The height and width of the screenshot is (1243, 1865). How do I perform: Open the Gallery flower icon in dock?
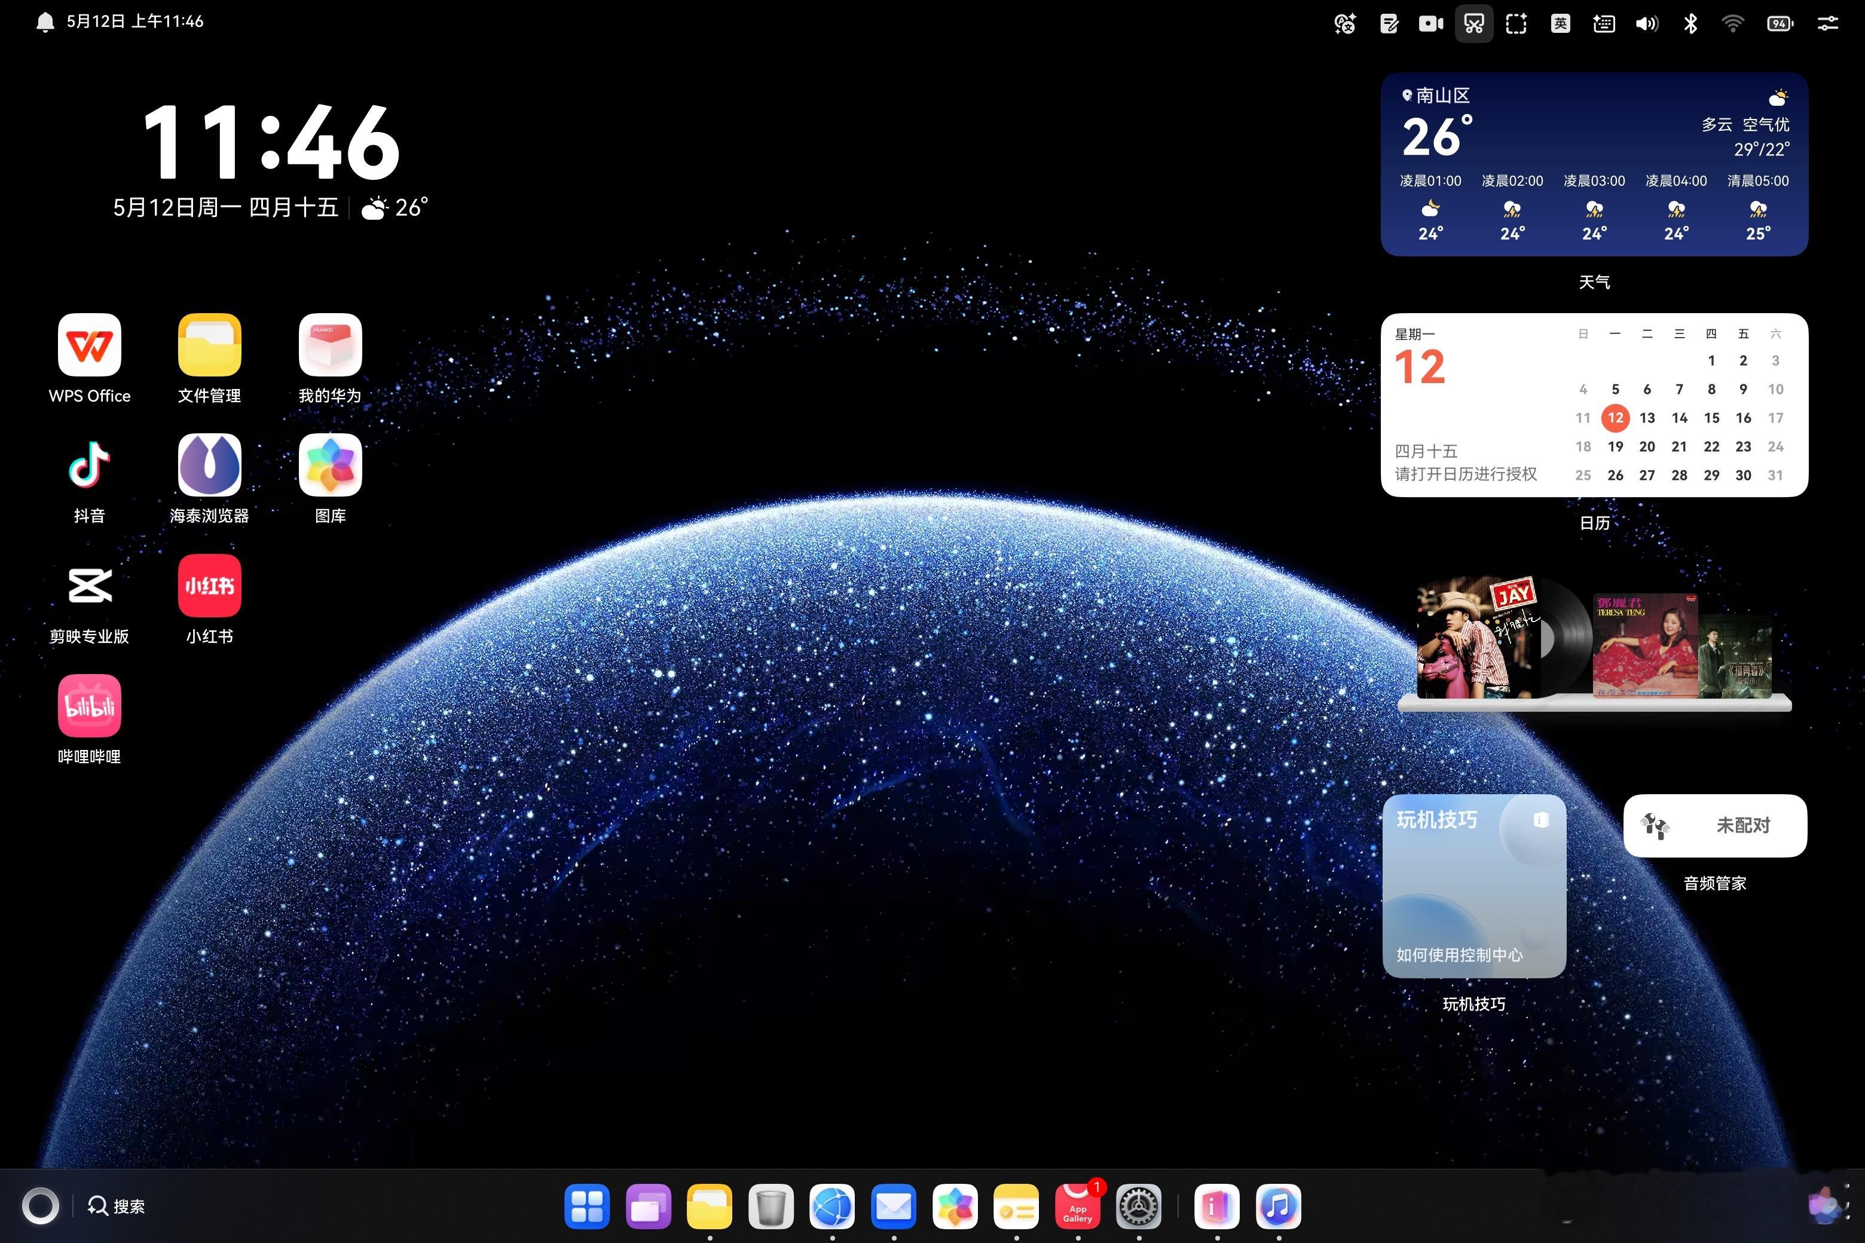pyautogui.click(x=955, y=1207)
